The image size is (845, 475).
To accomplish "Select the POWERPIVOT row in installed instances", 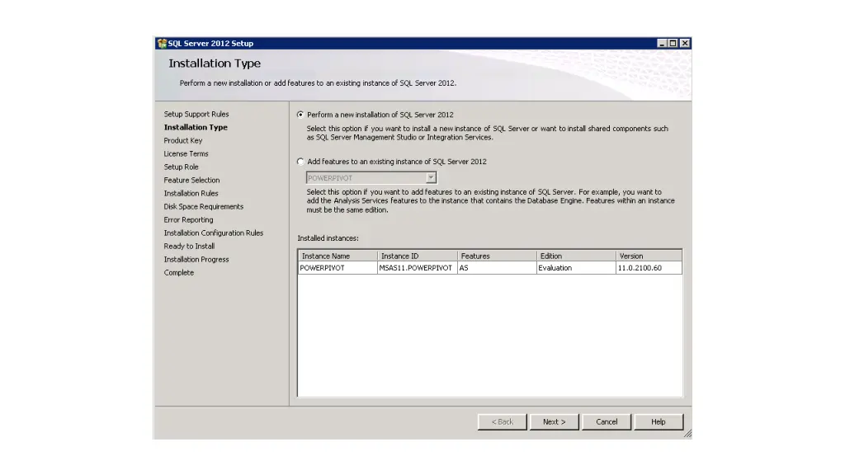I will [337, 268].
